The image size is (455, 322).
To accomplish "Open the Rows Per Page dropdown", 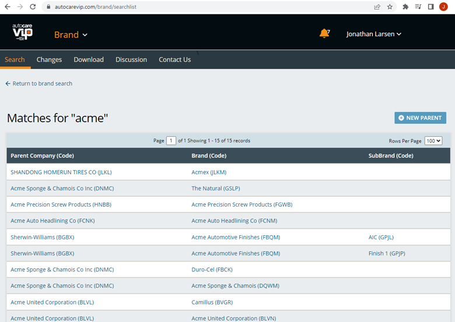I will (x=433, y=141).
